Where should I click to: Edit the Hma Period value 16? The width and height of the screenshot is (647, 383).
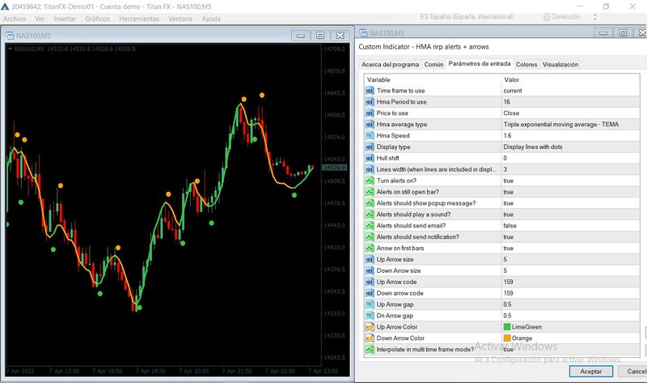coord(507,102)
